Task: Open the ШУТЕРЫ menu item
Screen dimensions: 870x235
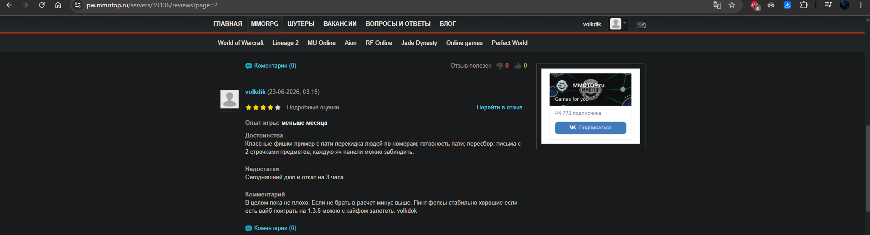Action: pyautogui.click(x=301, y=24)
